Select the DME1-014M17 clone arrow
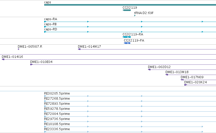Screen dimensions: 216x133 (79, 49)
